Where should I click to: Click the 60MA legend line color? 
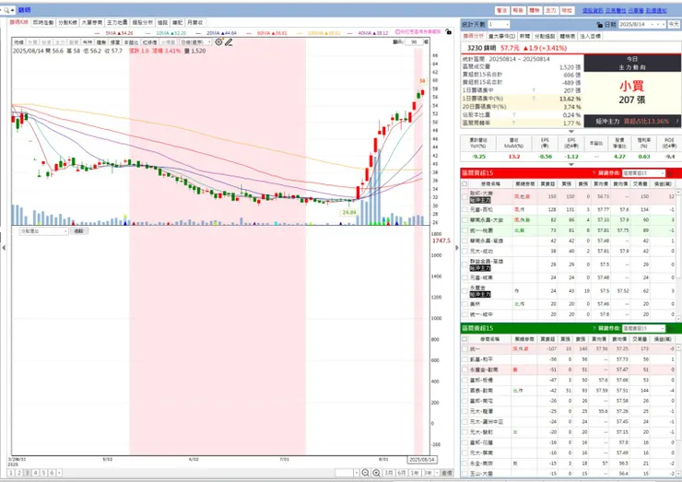point(249,33)
